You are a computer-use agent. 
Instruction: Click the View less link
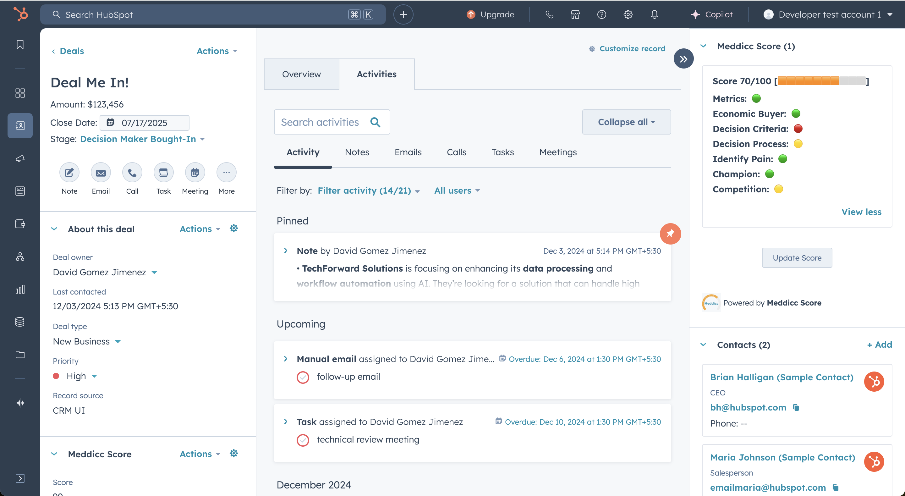pos(861,212)
